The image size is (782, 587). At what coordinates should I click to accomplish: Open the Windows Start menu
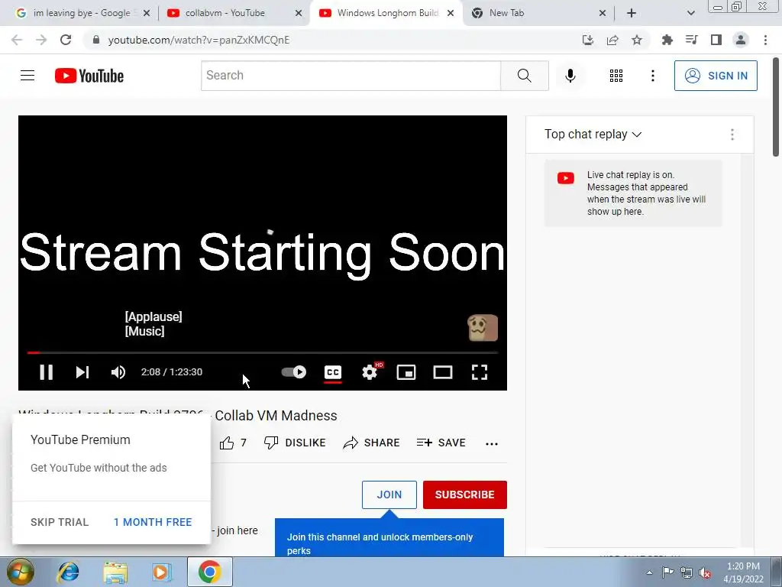point(20,572)
